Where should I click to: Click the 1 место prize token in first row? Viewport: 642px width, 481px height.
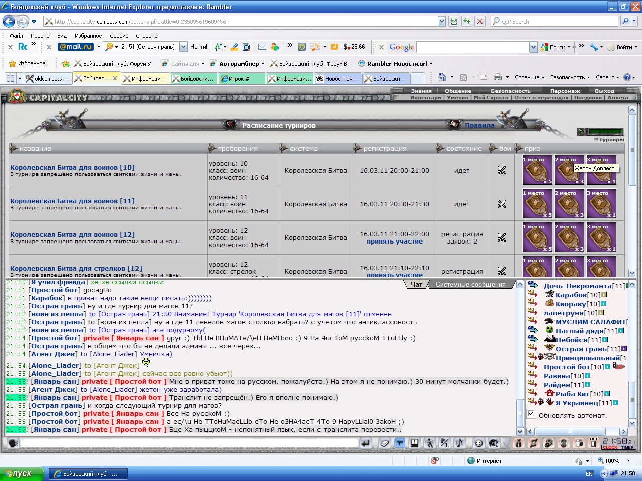[x=537, y=170]
